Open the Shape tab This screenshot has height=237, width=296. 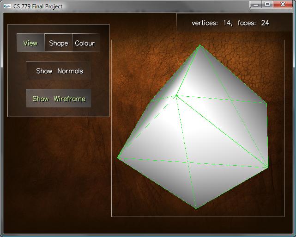point(59,43)
